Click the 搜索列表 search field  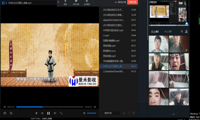tap(111, 113)
